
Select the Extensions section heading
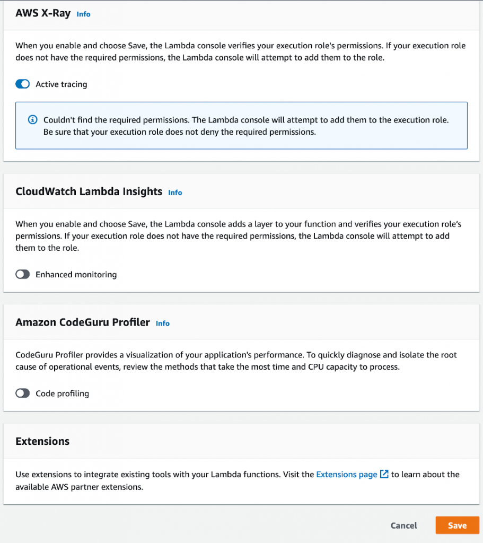42,441
